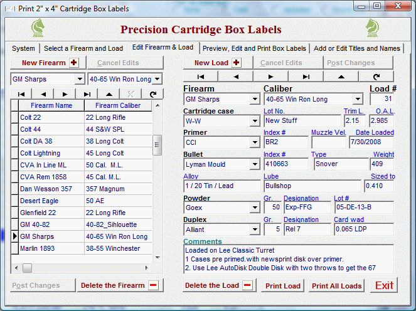Image resolution: width=416 pixels, height=311 pixels.
Task: Go to first load record in load navigator
Action: pyautogui.click(x=201, y=76)
